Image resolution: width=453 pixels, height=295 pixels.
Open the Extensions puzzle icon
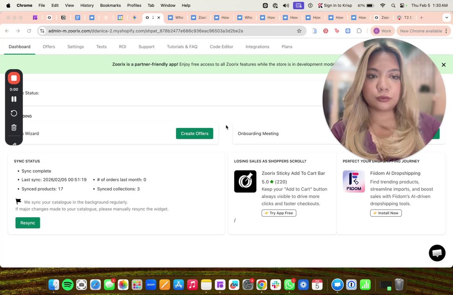tap(359, 31)
